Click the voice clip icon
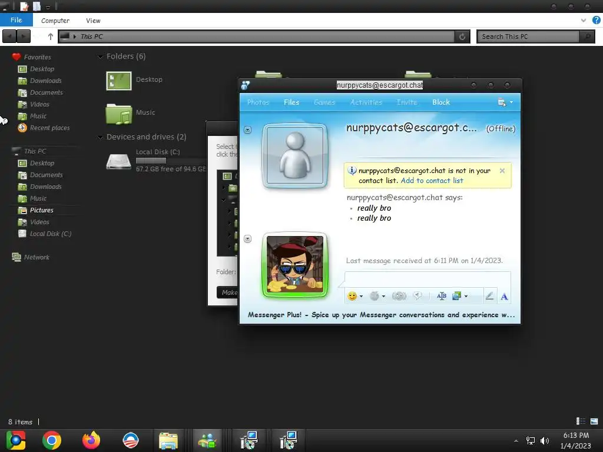 pyautogui.click(x=418, y=295)
